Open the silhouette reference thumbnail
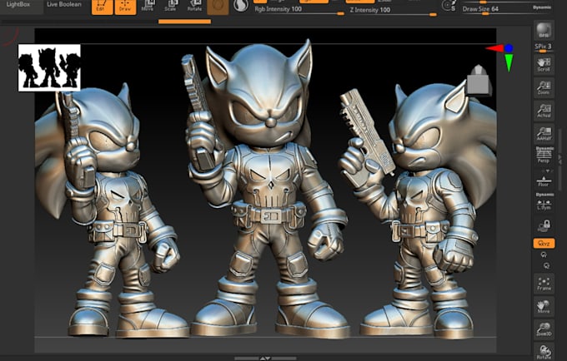567x361 pixels. coord(49,67)
